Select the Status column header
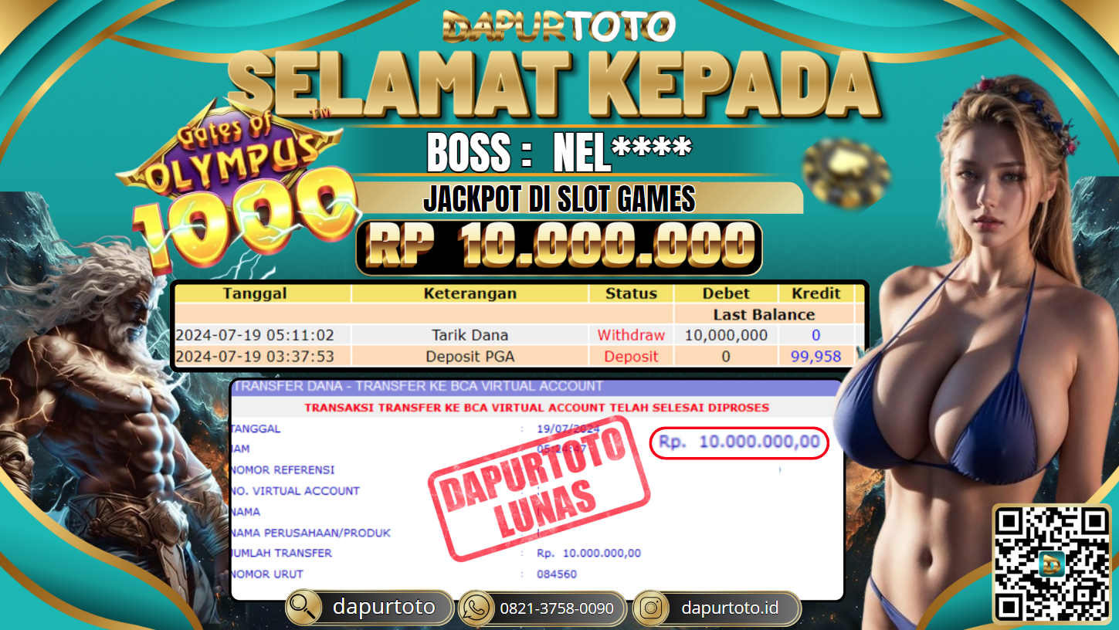This screenshot has width=1119, height=630. (631, 293)
